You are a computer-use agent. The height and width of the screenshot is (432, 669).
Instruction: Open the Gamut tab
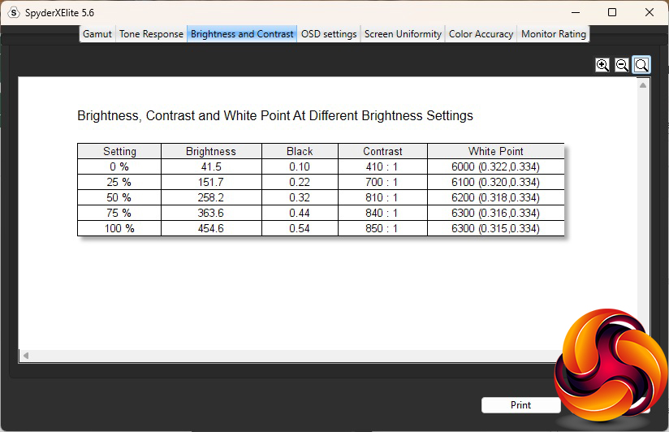coord(97,34)
